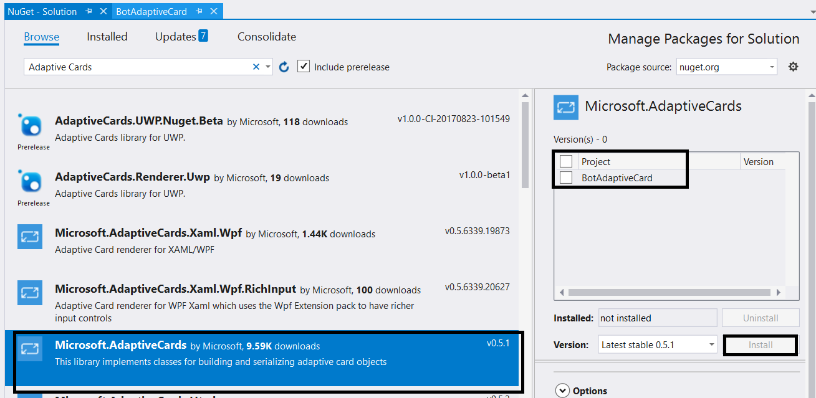Viewport: 816px width, 398px height.
Task: Click the Uninstall button
Action: pos(761,318)
